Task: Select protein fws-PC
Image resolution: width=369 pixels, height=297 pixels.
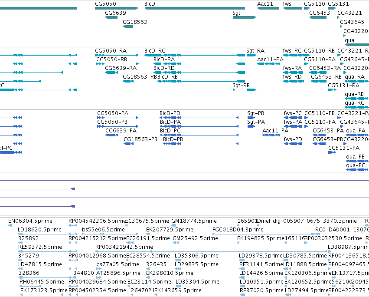Action: 293,118
